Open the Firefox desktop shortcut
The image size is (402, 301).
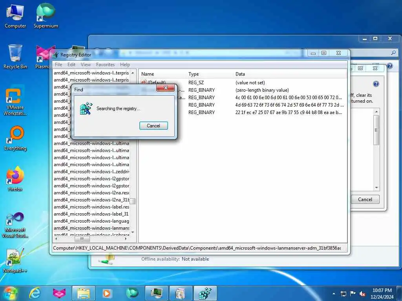coord(15,179)
